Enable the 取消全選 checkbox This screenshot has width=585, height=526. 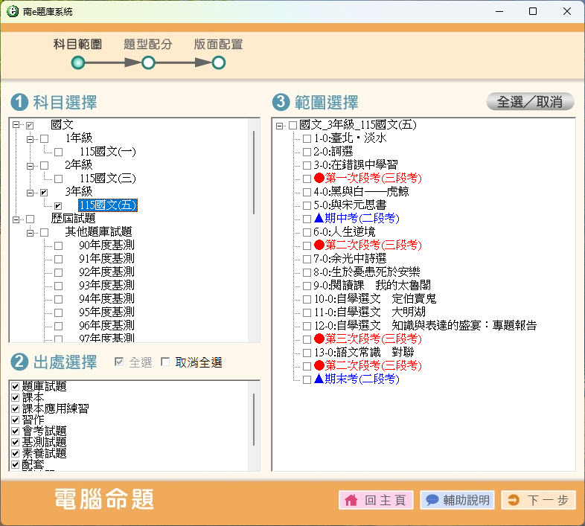165,362
